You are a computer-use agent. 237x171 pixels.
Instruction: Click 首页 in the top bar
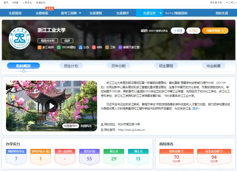point(6,3)
